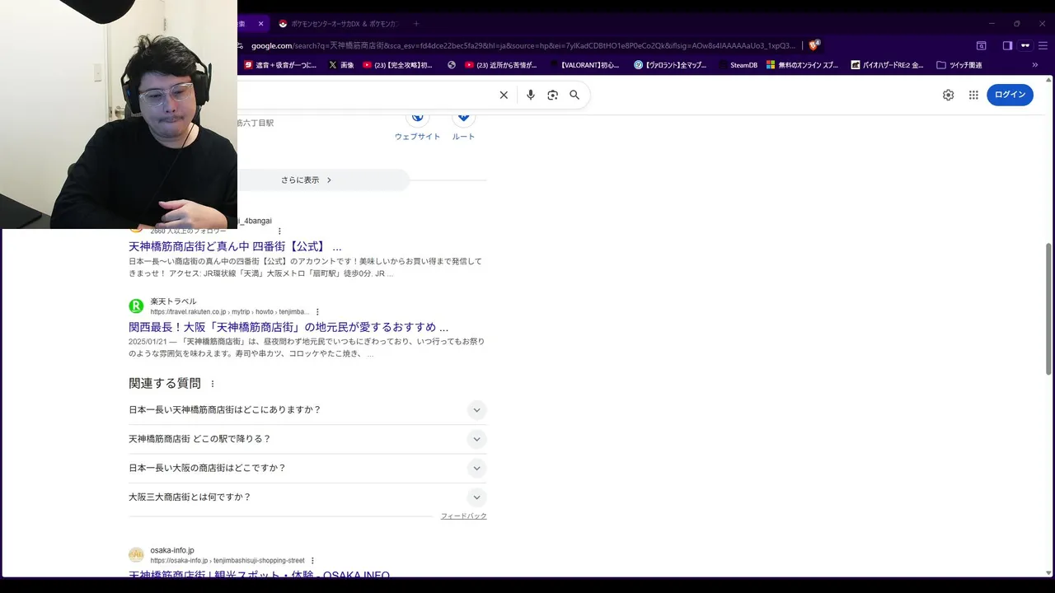Click the フィードバック link
This screenshot has height=593, width=1055.
463,516
